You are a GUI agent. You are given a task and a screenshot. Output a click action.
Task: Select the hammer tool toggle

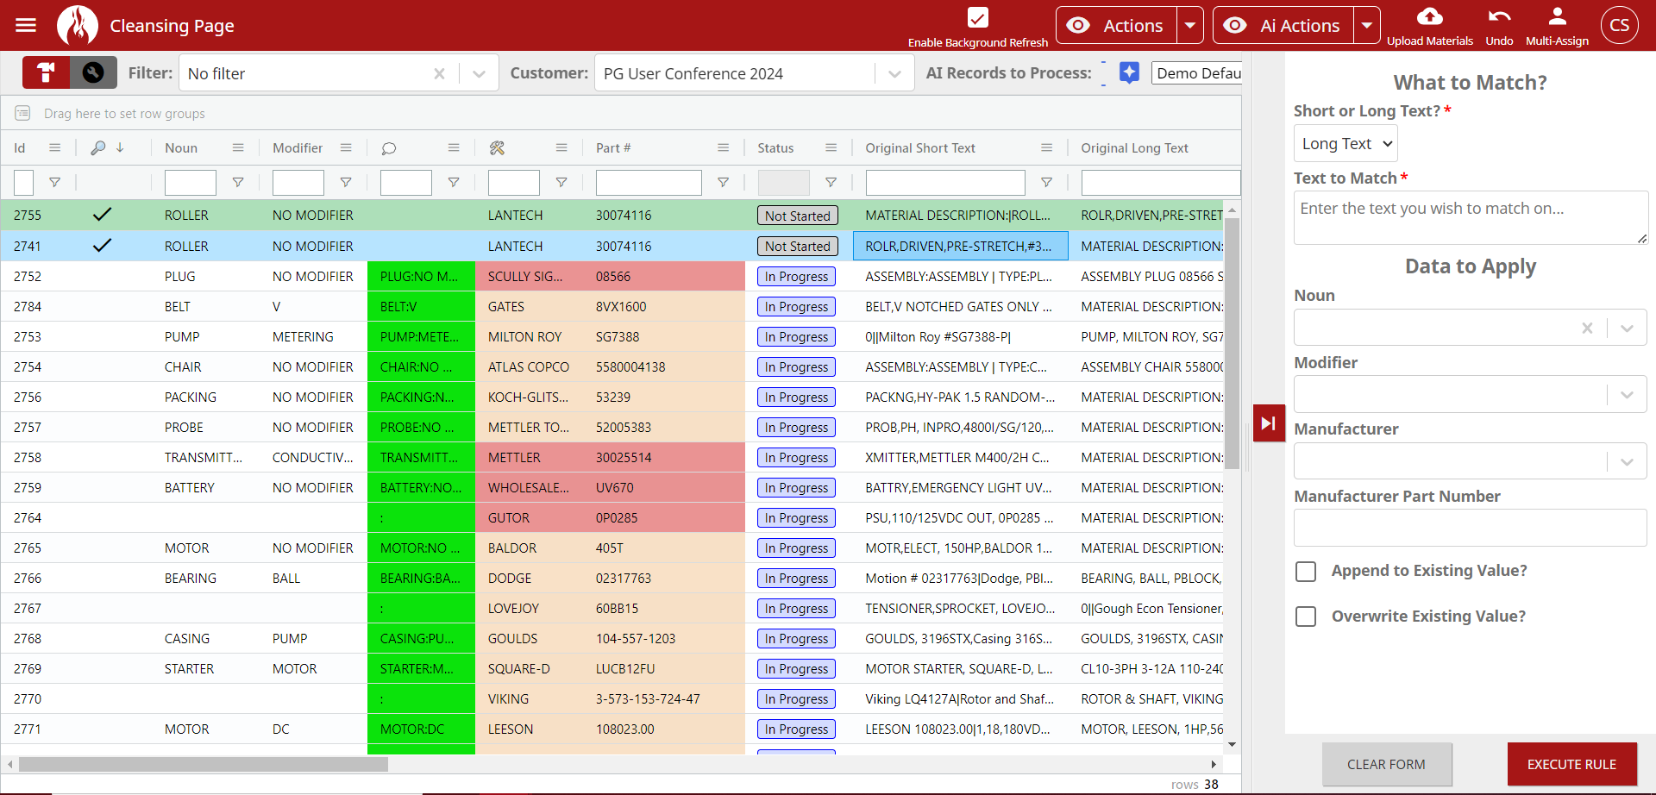point(45,72)
